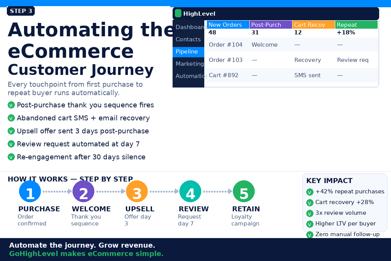
Task: Click the UPSELL step label
Action: click(140, 209)
